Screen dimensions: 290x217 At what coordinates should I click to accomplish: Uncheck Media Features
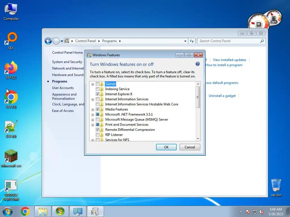pyautogui.click(x=97, y=109)
